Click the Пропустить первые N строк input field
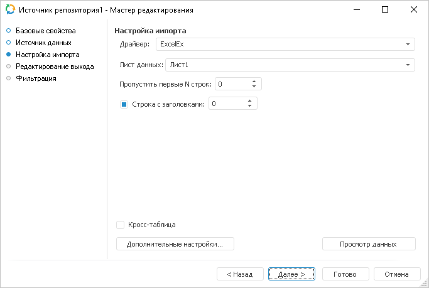This screenshot has height=288, width=429. pyautogui.click(x=231, y=84)
